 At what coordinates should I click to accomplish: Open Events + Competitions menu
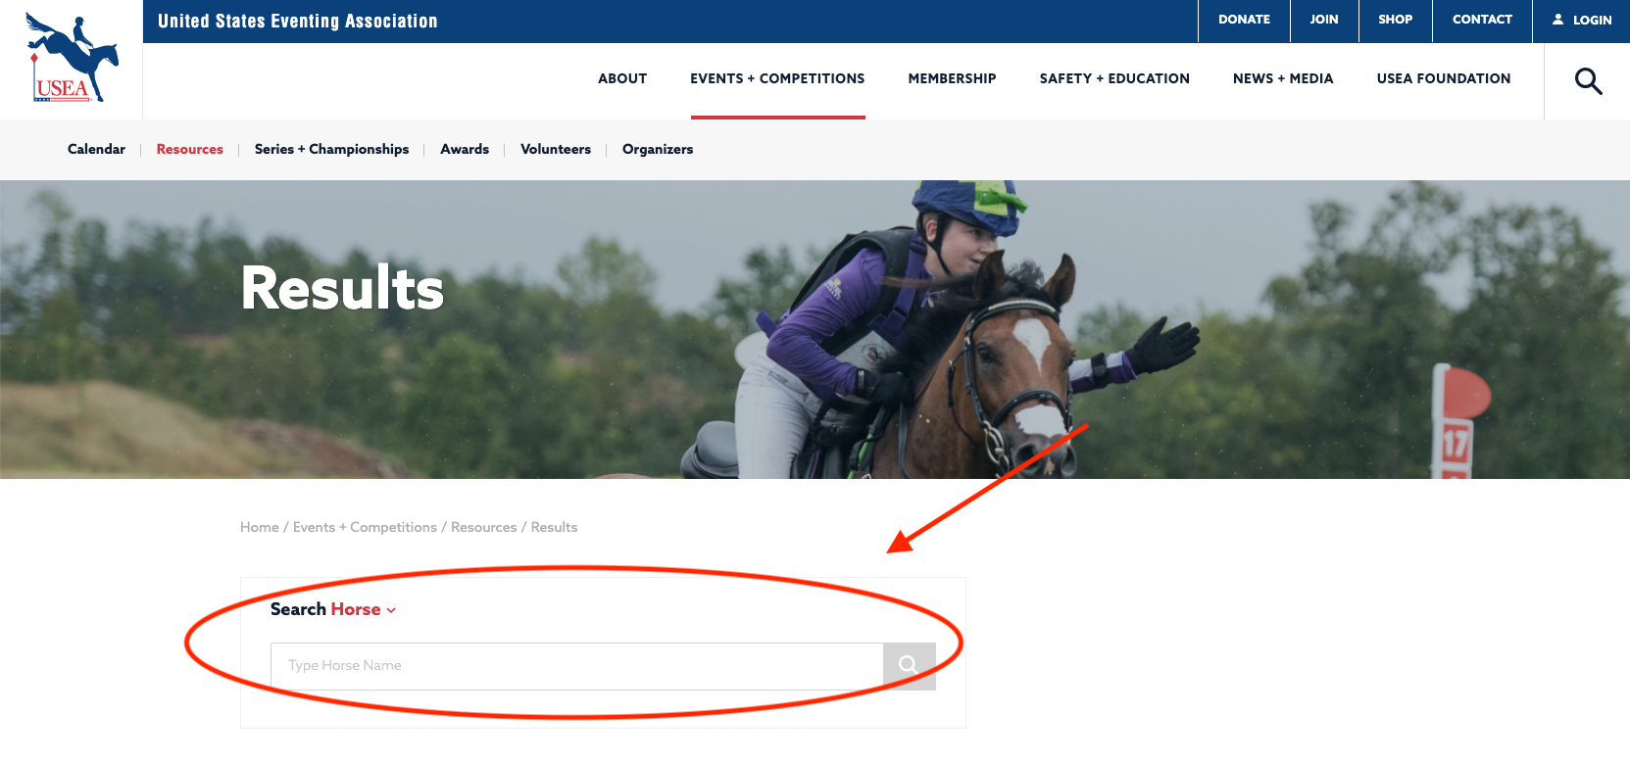coord(777,78)
